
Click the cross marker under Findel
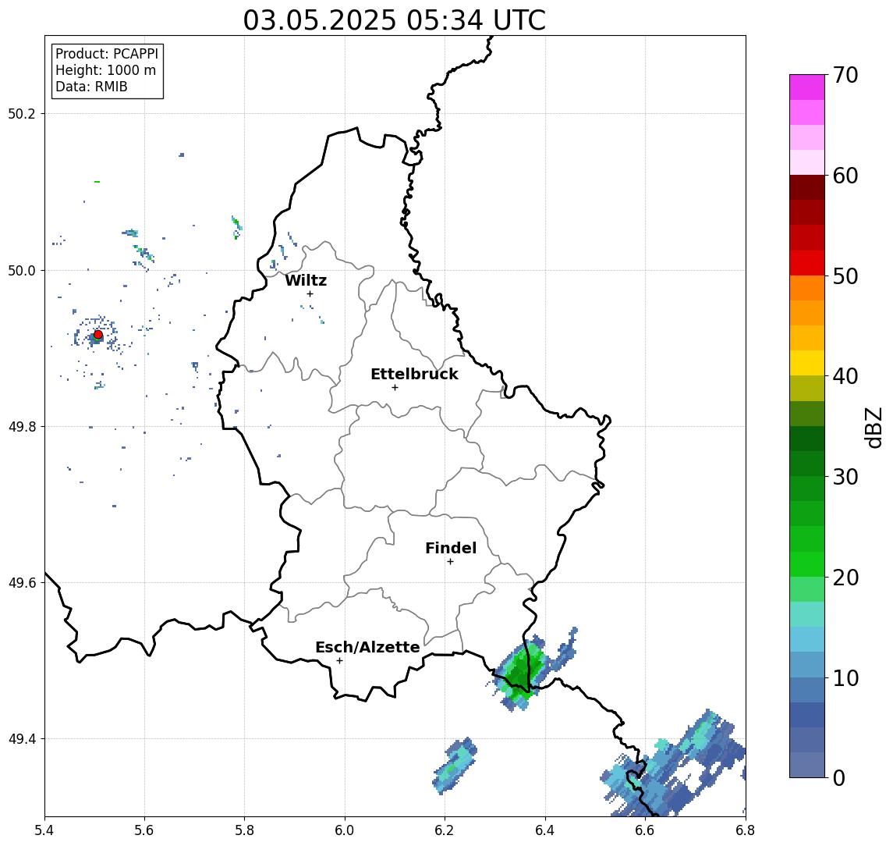point(450,562)
